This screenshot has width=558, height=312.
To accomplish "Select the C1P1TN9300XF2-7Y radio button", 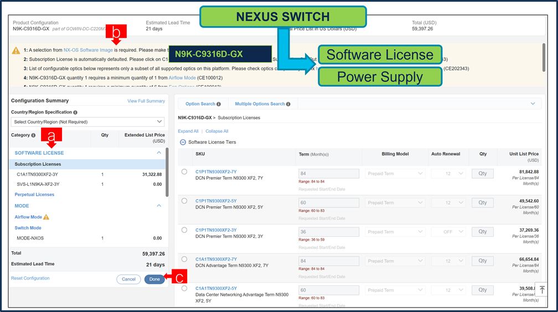I will 184,172.
